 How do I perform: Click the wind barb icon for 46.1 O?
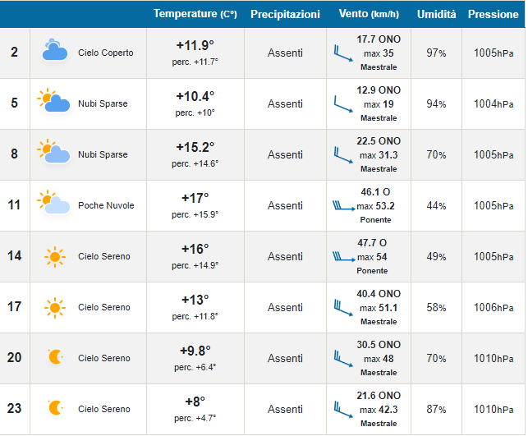342,206
